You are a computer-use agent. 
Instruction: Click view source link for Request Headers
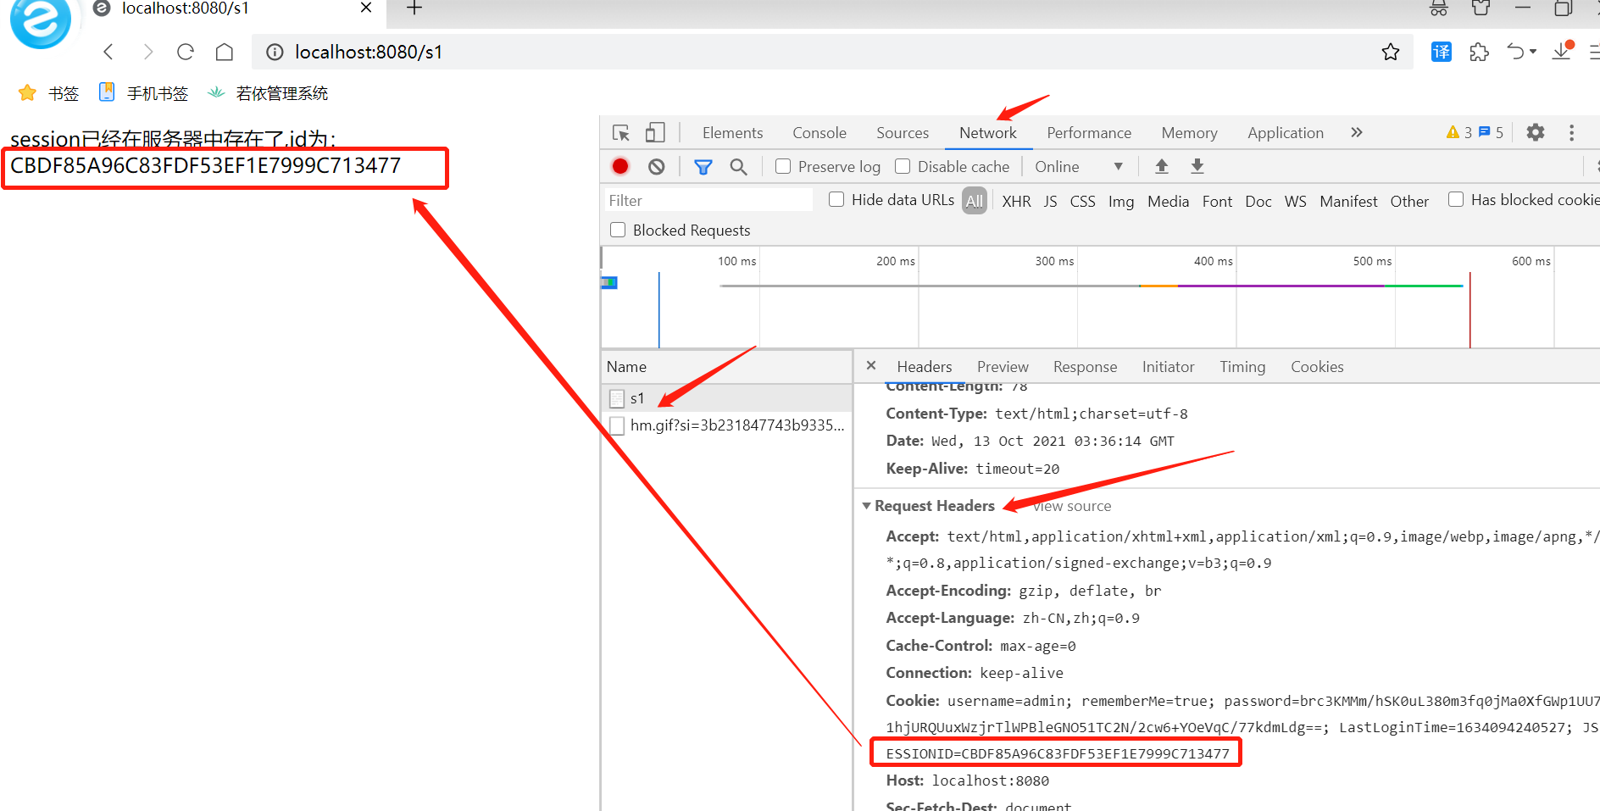[1072, 506]
